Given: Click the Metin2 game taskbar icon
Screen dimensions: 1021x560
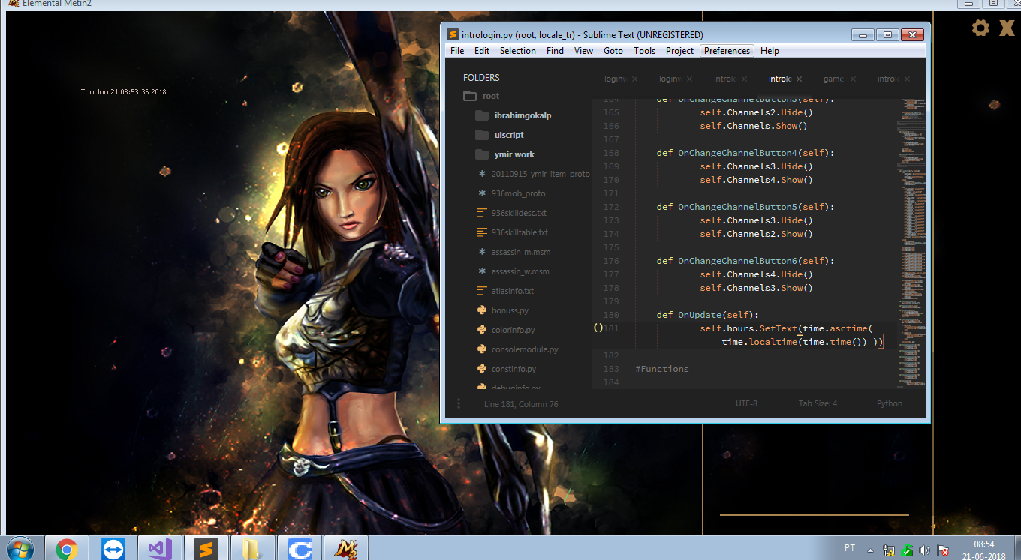Looking at the screenshot, I should [345, 550].
